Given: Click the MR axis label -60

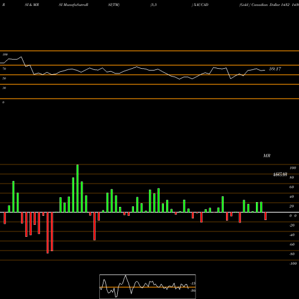Looking at the screenshot, I should pyautogui.click(x=292, y=245).
